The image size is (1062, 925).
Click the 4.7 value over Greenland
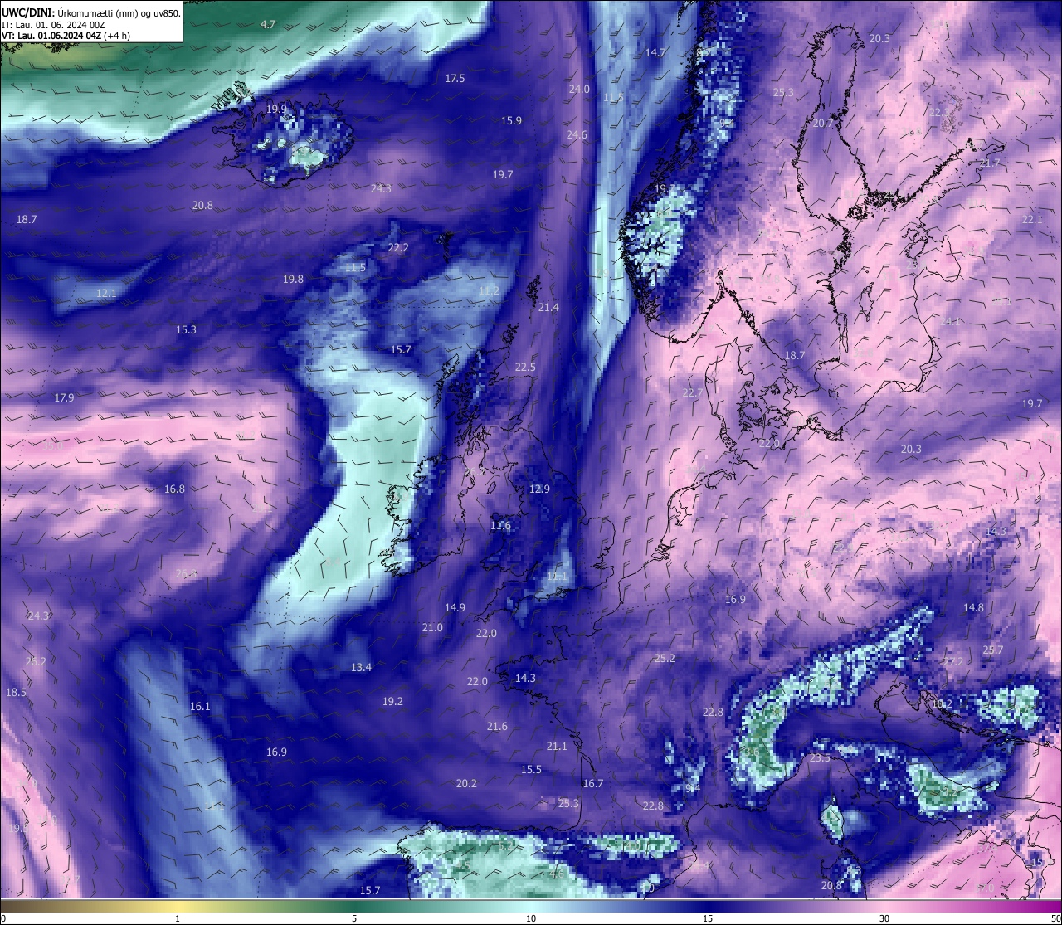point(268,25)
